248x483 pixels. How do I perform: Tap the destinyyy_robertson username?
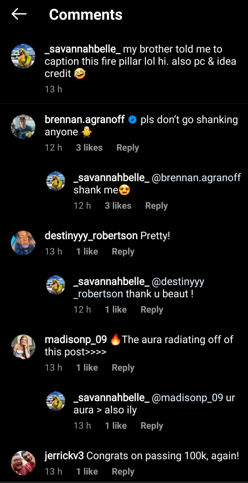point(91,236)
